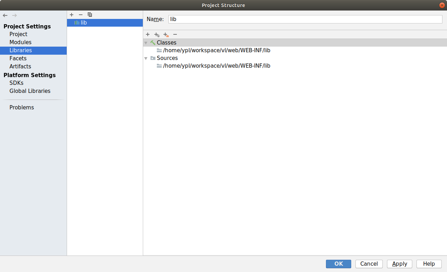Click the Apply button

[x=400, y=264]
